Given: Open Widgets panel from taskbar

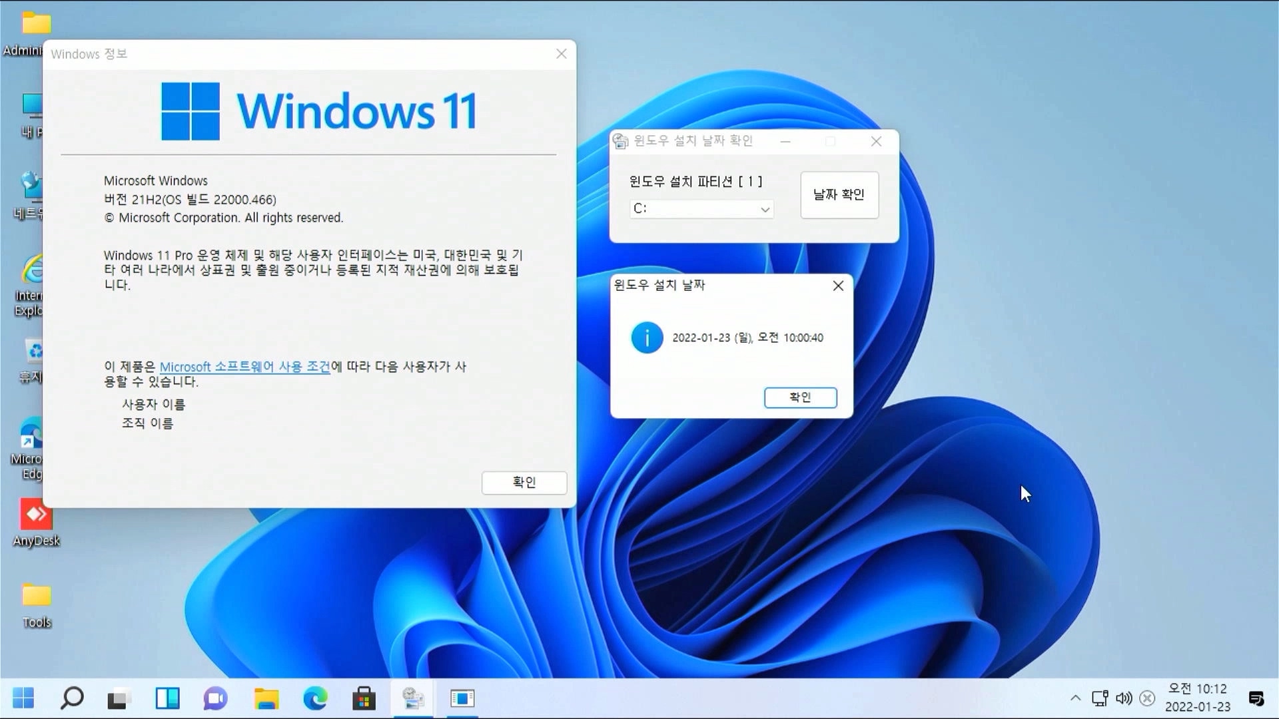Looking at the screenshot, I should click(x=167, y=698).
